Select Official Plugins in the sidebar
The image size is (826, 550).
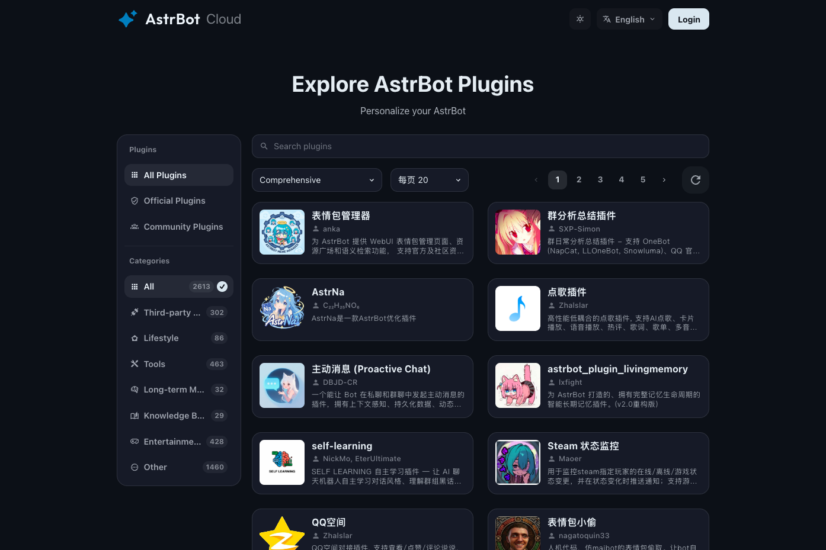click(179, 201)
